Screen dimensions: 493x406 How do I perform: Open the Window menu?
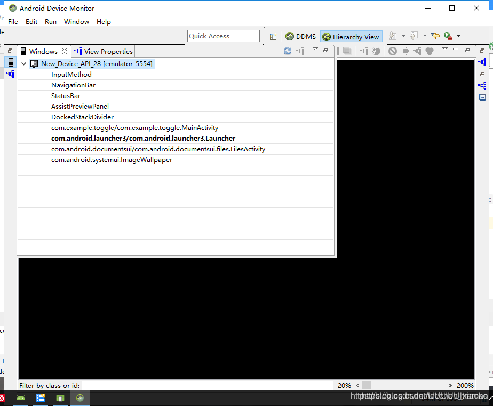point(76,22)
